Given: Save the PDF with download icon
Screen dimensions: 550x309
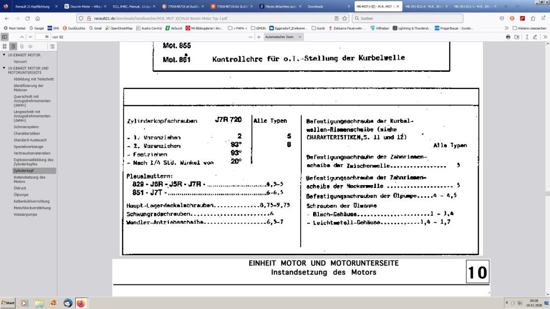Looking at the screenshot, I should pyautogui.click(x=517, y=37).
